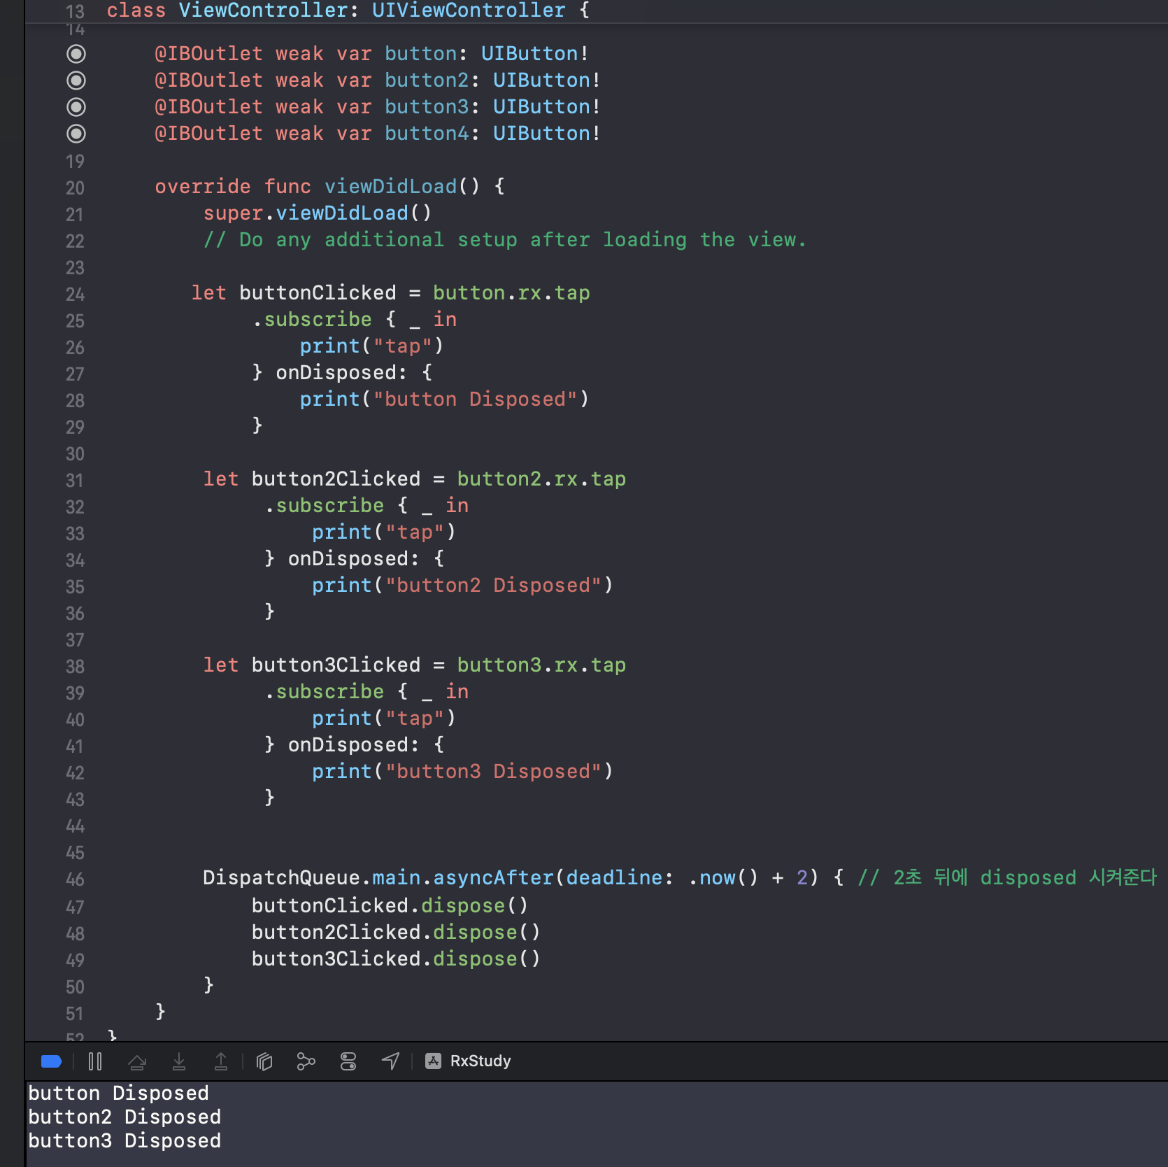
Task: Click '.subscribe' on line 25
Action: point(312,320)
